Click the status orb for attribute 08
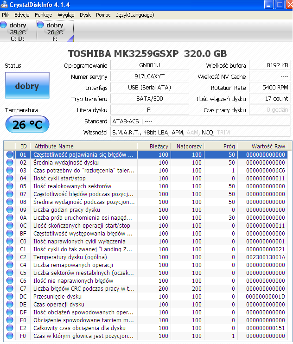293x344 pixels. (x=10, y=202)
